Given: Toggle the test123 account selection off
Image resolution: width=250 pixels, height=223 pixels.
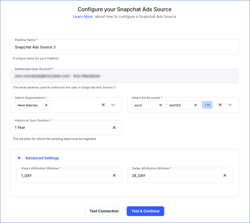Looking at the screenshot, I should pyautogui.click(x=195, y=105).
